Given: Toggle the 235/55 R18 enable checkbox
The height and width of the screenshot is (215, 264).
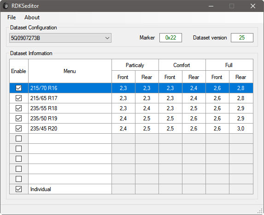Looking at the screenshot, I should click(18, 108).
